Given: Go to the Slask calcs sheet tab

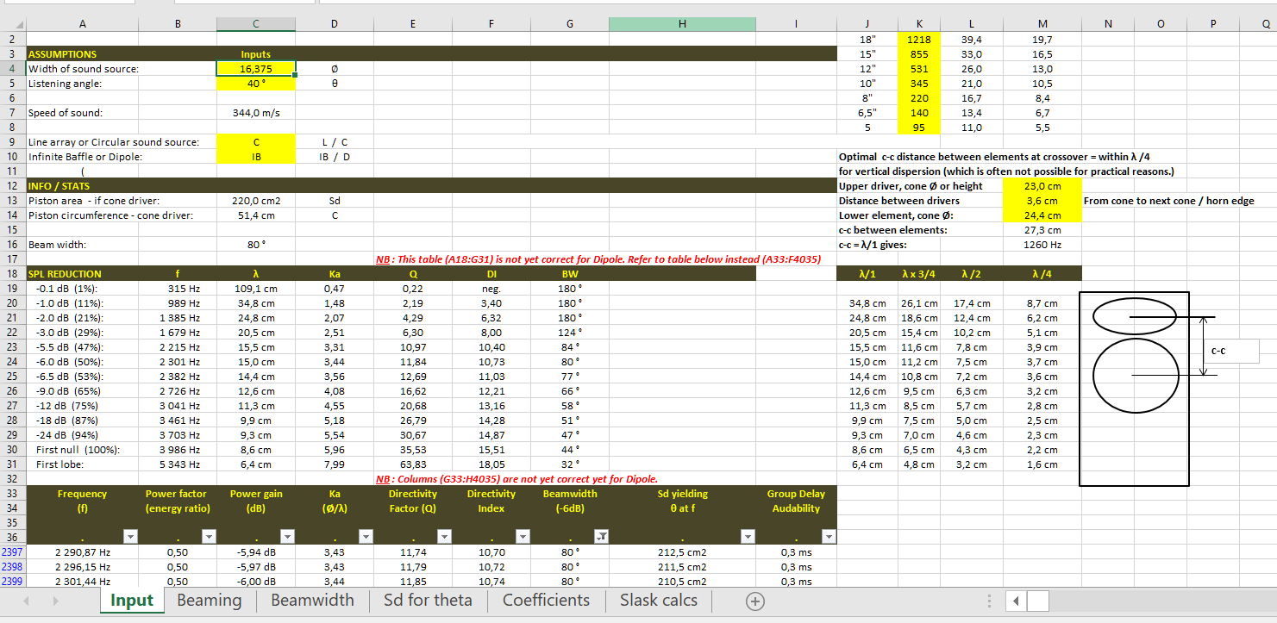Looking at the screenshot, I should pos(659,601).
